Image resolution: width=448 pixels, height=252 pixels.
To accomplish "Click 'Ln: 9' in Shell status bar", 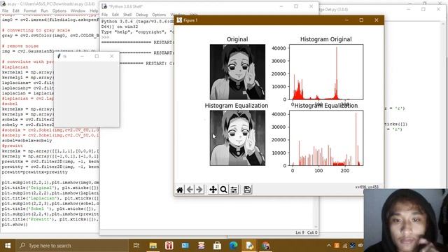I will coord(300,232).
